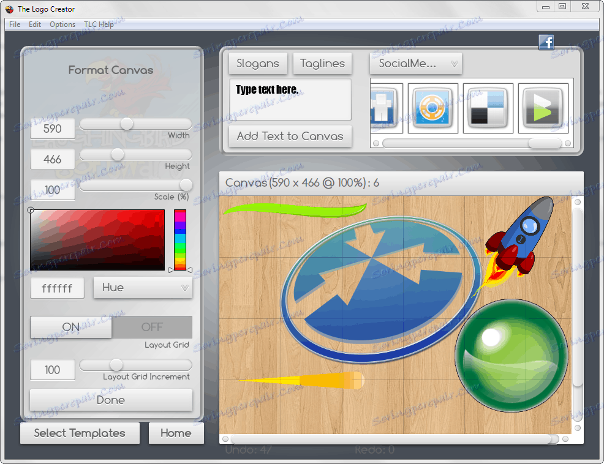Click the grid increment value field
This screenshot has height=464, width=604.
point(53,370)
